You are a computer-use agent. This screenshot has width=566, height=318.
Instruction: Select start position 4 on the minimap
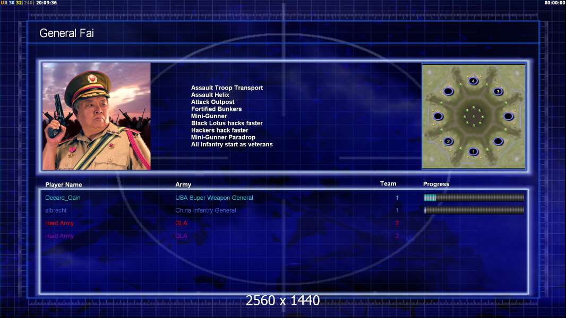pos(473,81)
